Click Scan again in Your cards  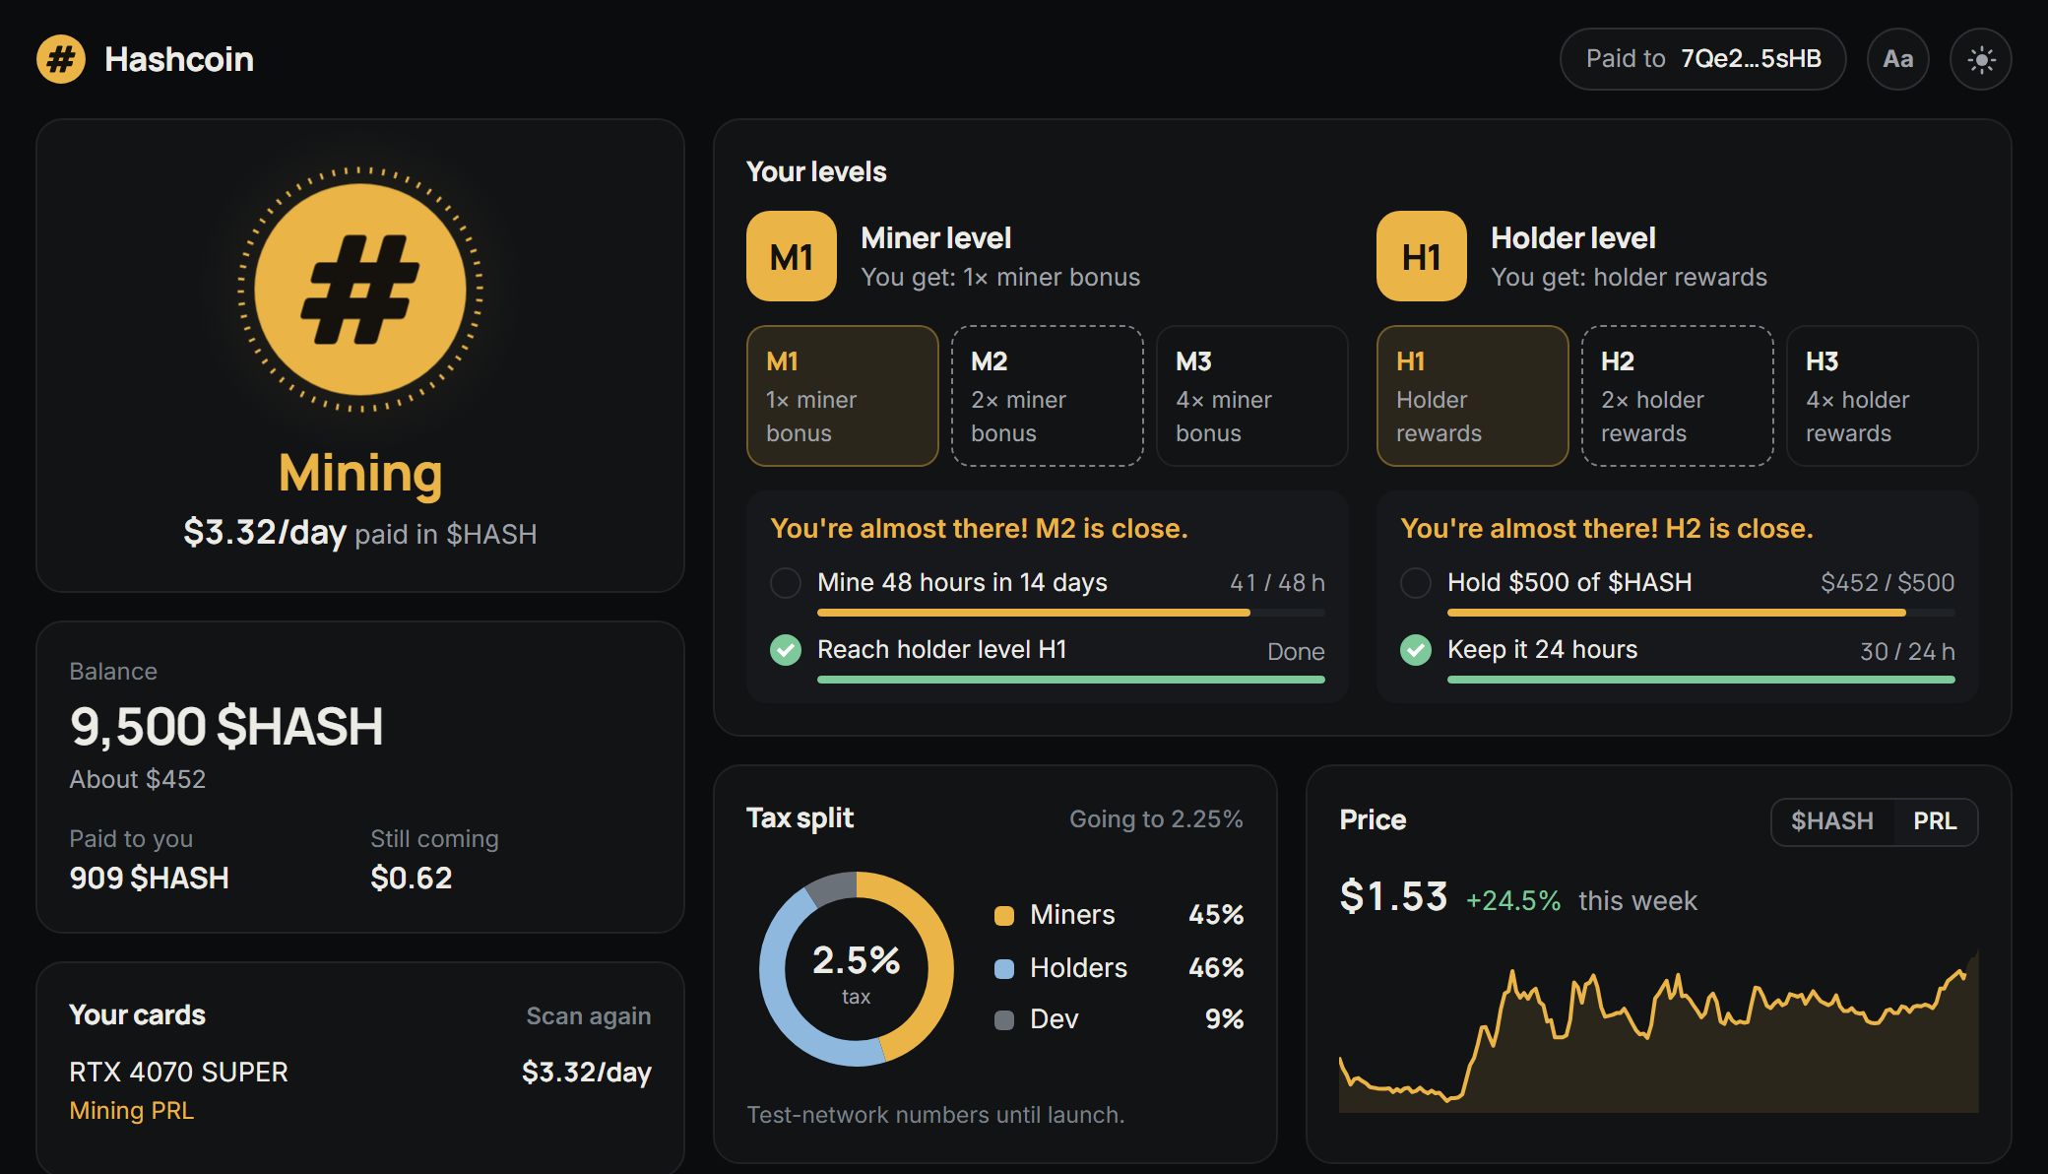point(589,1015)
